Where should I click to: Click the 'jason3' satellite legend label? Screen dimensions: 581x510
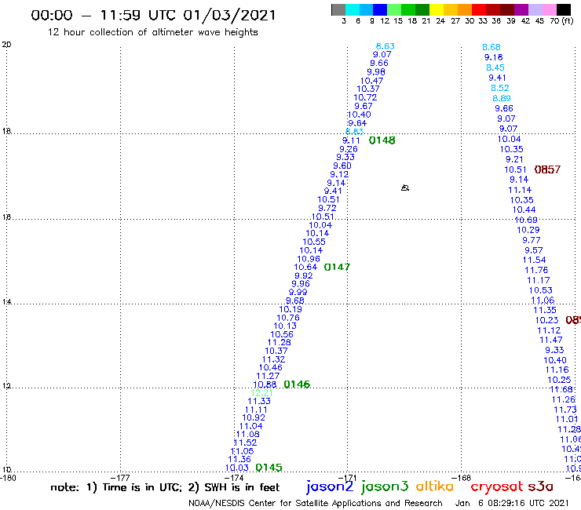pyautogui.click(x=385, y=487)
